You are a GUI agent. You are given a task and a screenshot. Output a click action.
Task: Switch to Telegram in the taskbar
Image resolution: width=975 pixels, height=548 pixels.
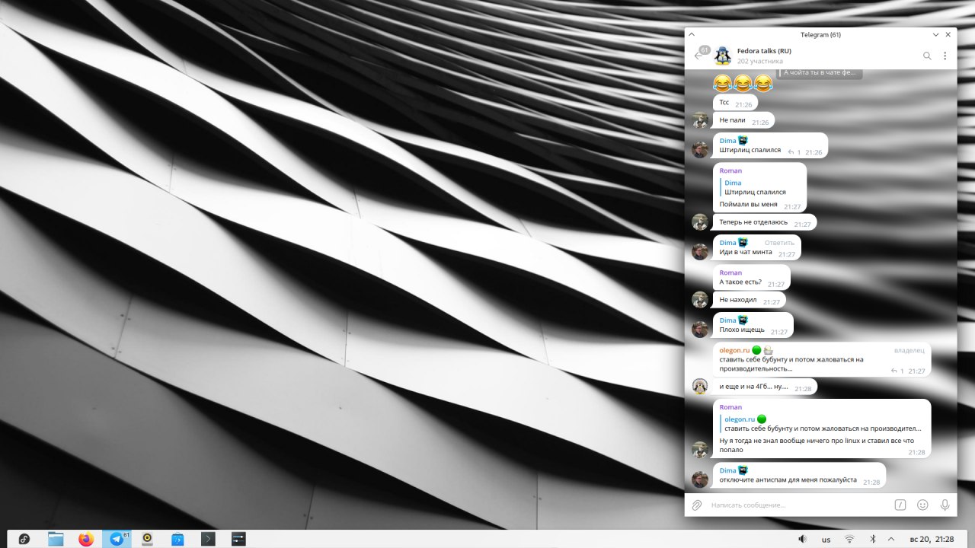pos(117,539)
